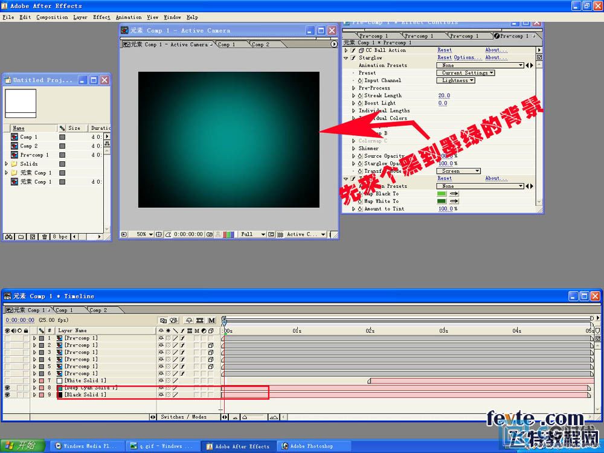Toggle visibility eye of Black Solid 1 layer
This screenshot has height=453, width=604.
click(7, 395)
